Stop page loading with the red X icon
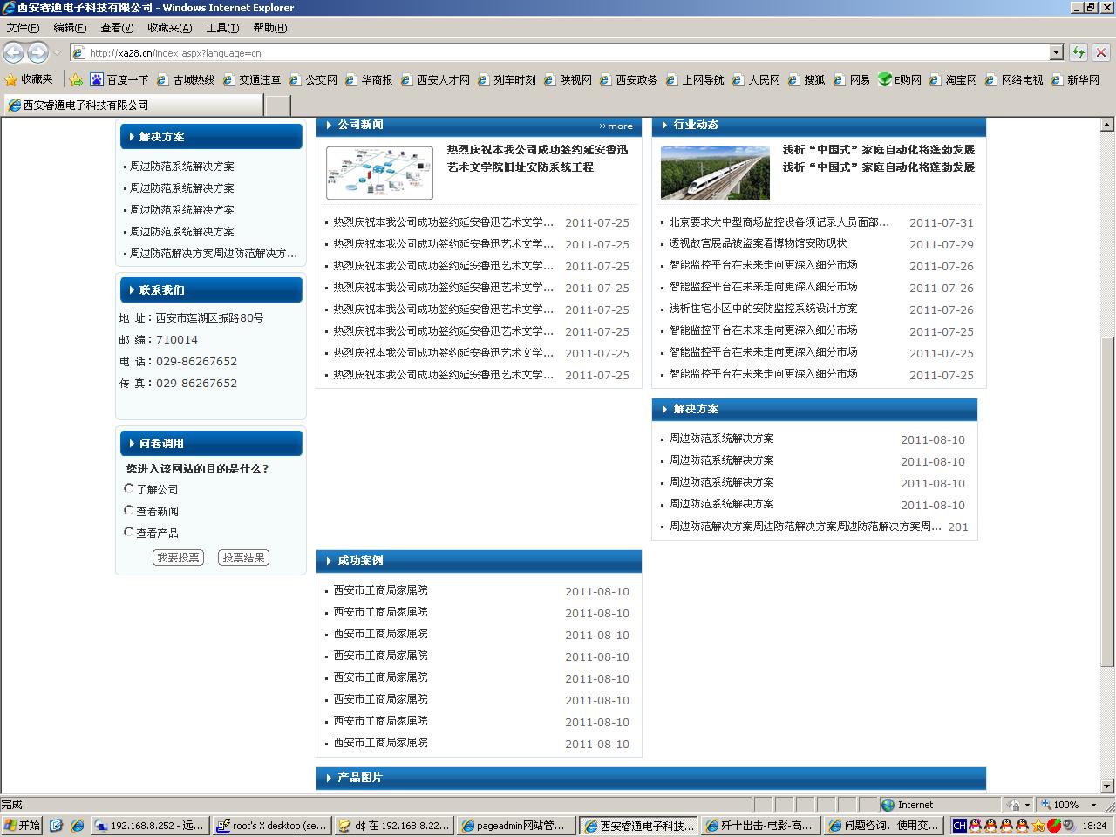1116x837 pixels. click(x=1101, y=52)
